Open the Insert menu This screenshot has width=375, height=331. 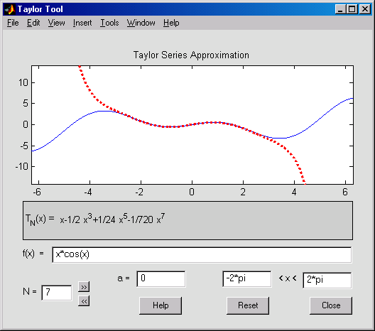pos(82,23)
